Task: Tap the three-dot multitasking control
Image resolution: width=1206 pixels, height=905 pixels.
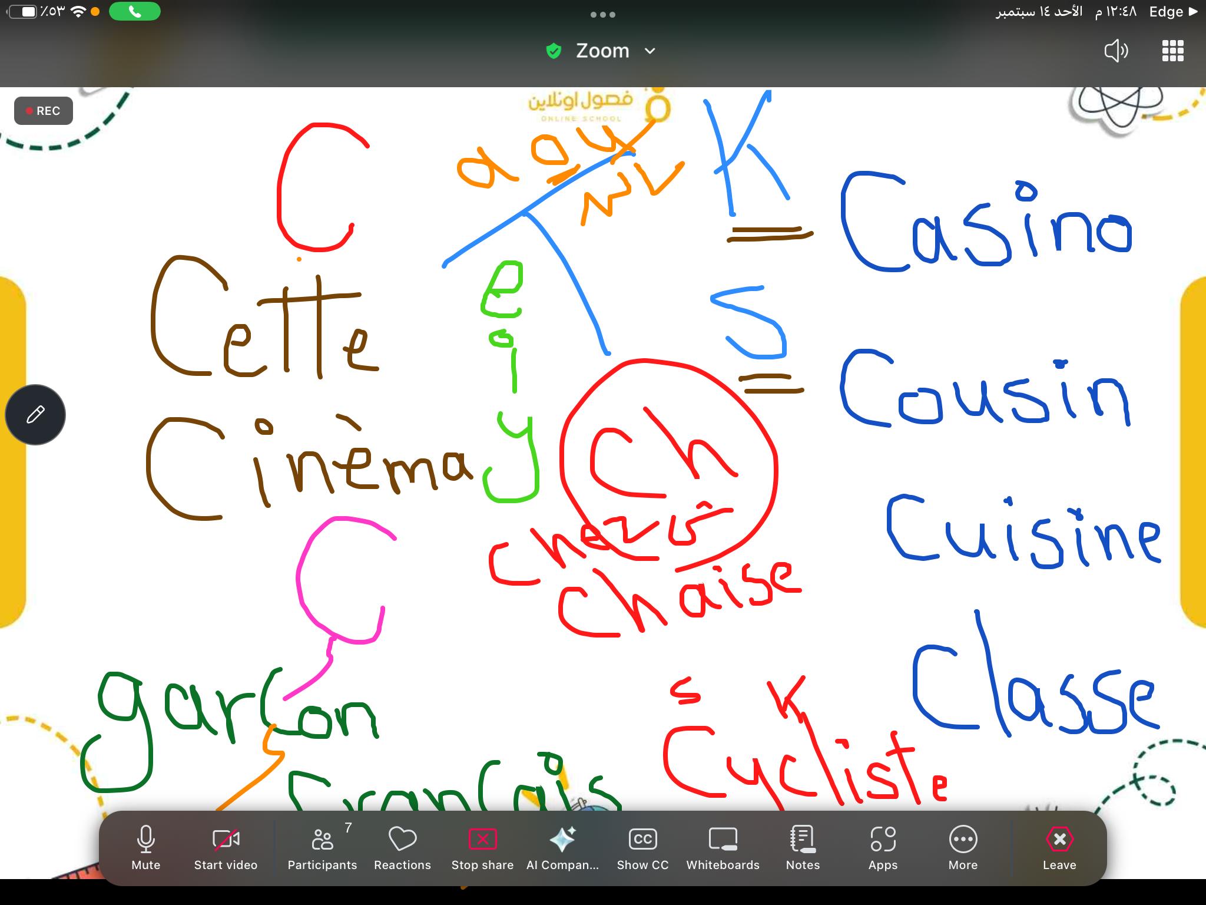Action: [x=602, y=15]
